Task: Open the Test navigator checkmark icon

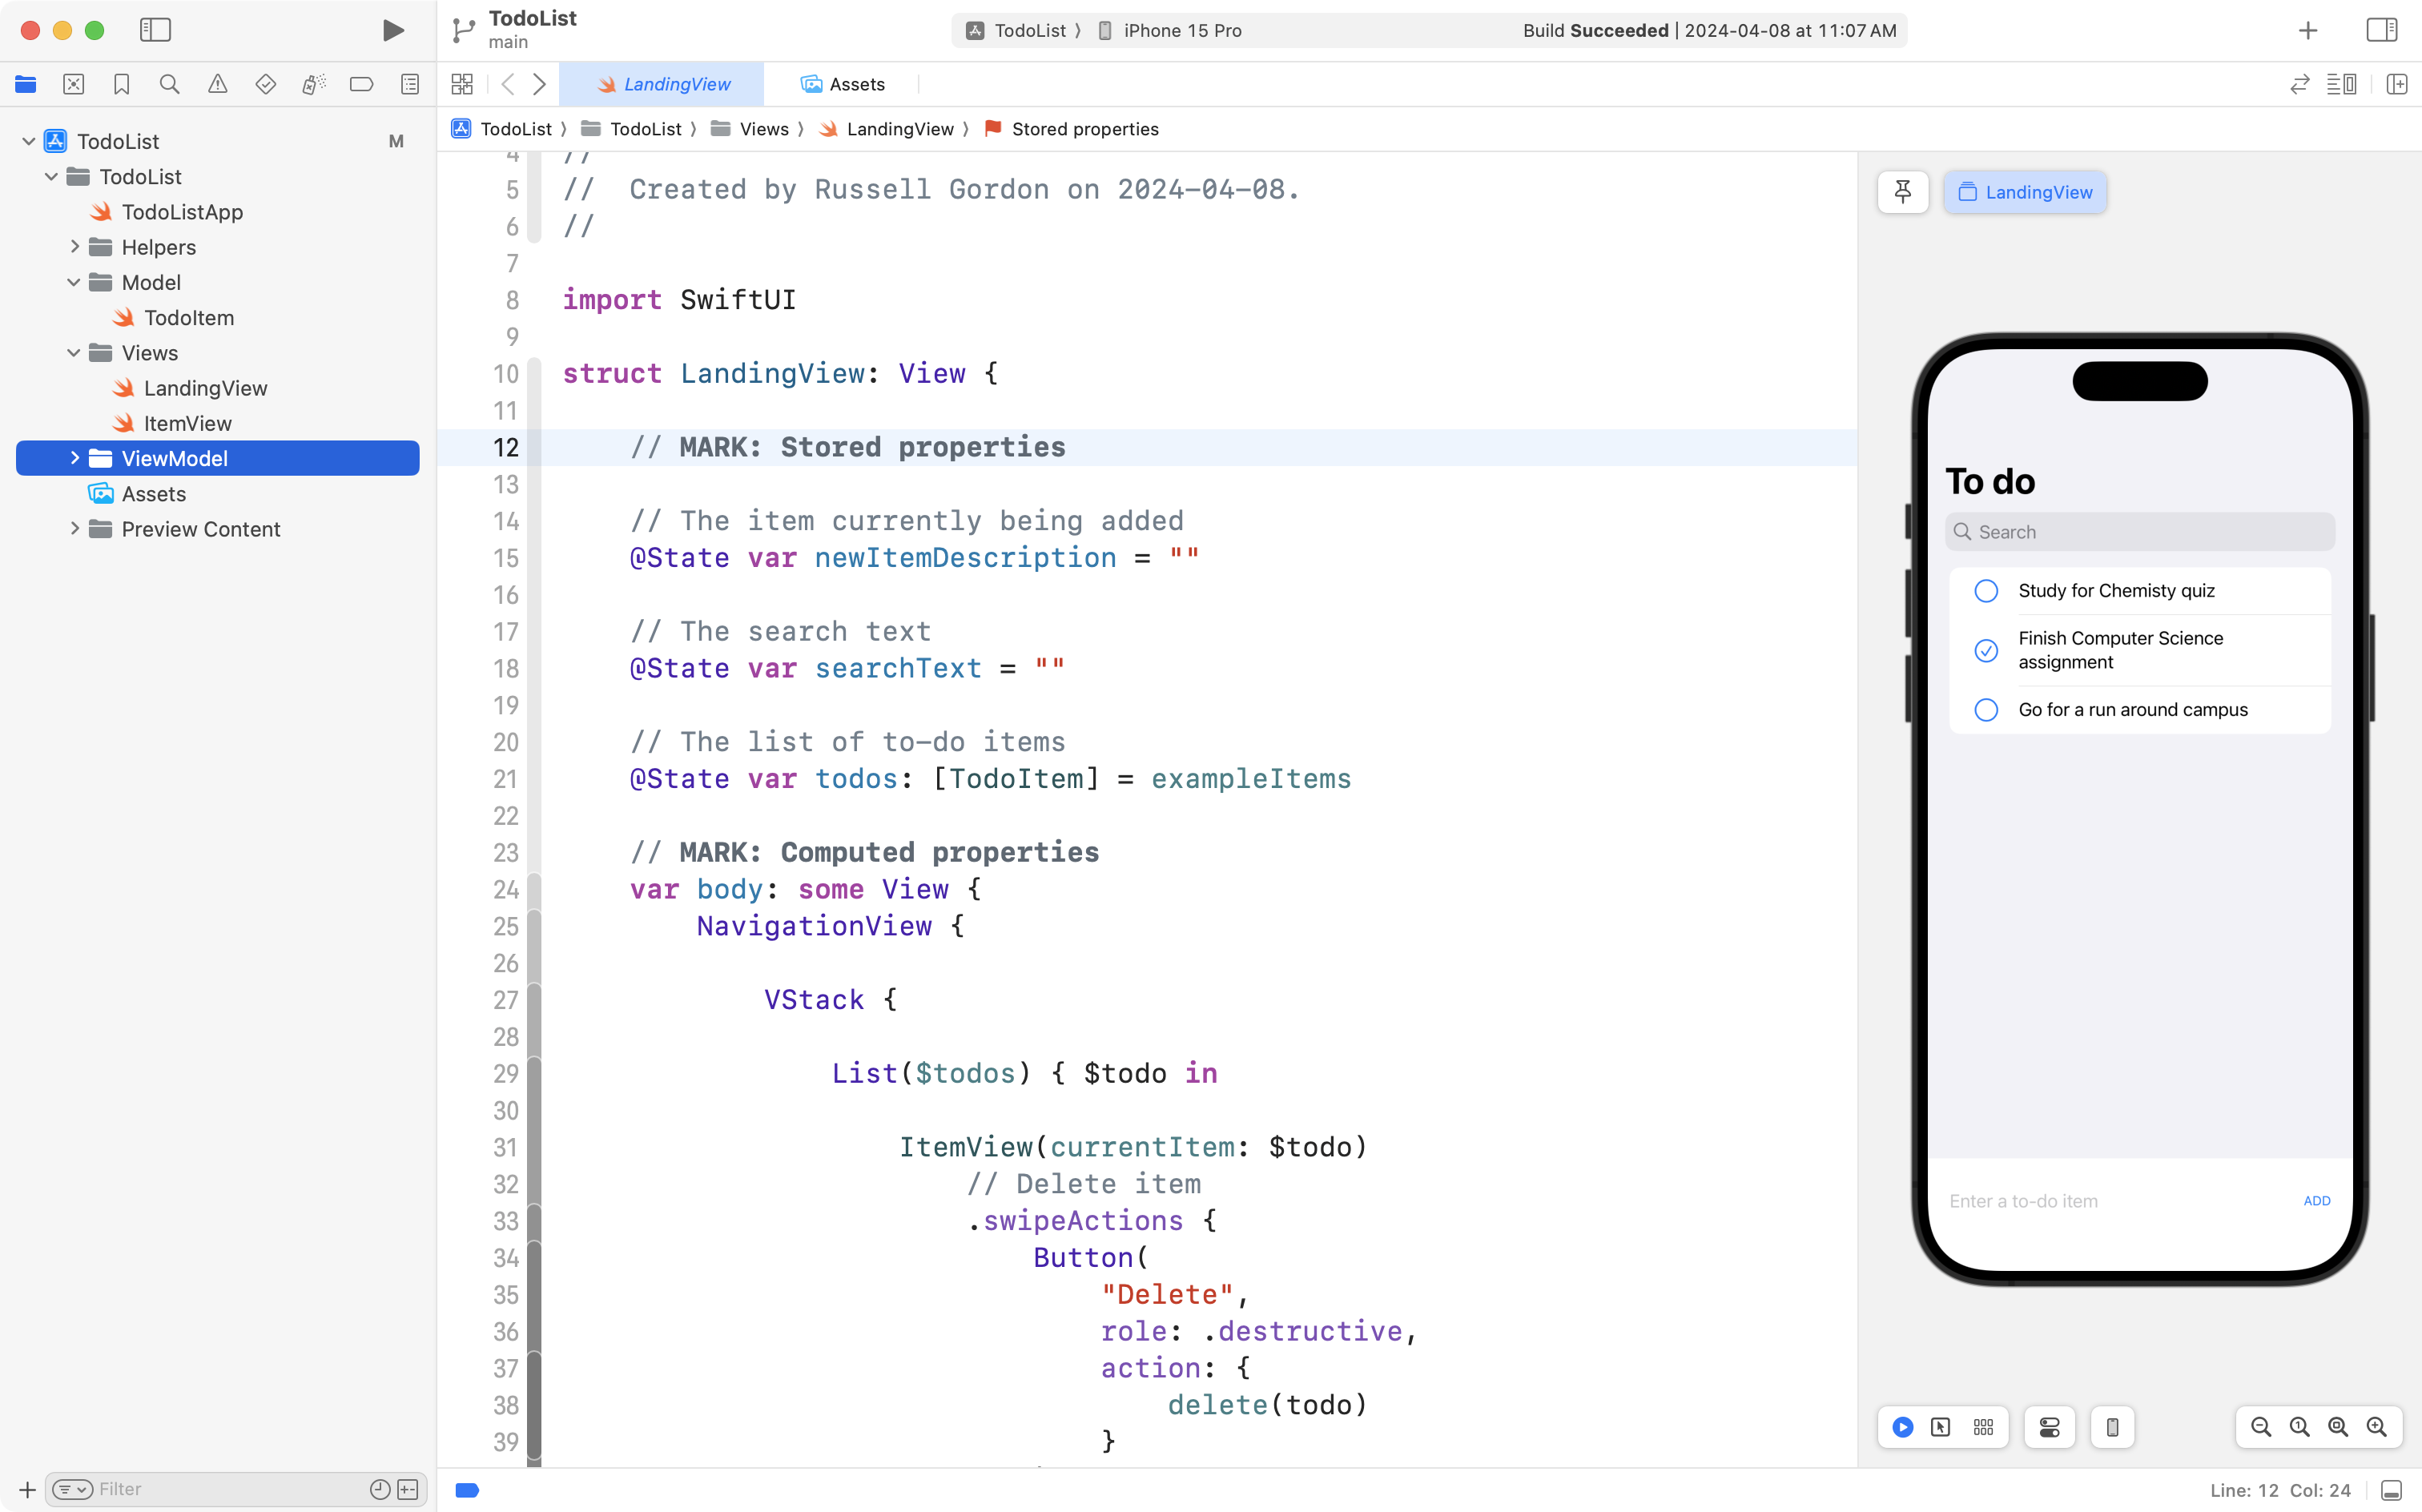Action: tap(265, 84)
